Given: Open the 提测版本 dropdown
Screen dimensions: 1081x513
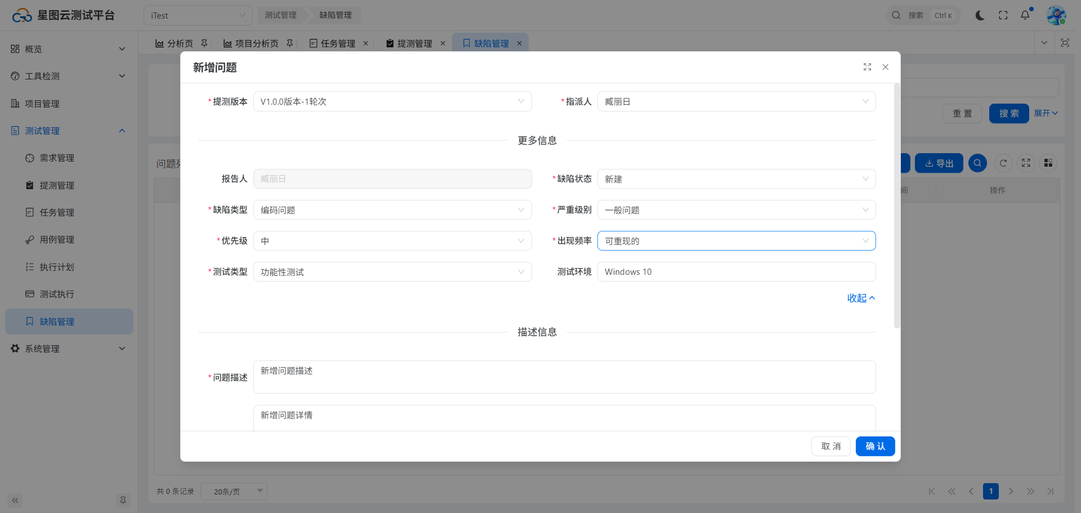Looking at the screenshot, I should pos(392,101).
